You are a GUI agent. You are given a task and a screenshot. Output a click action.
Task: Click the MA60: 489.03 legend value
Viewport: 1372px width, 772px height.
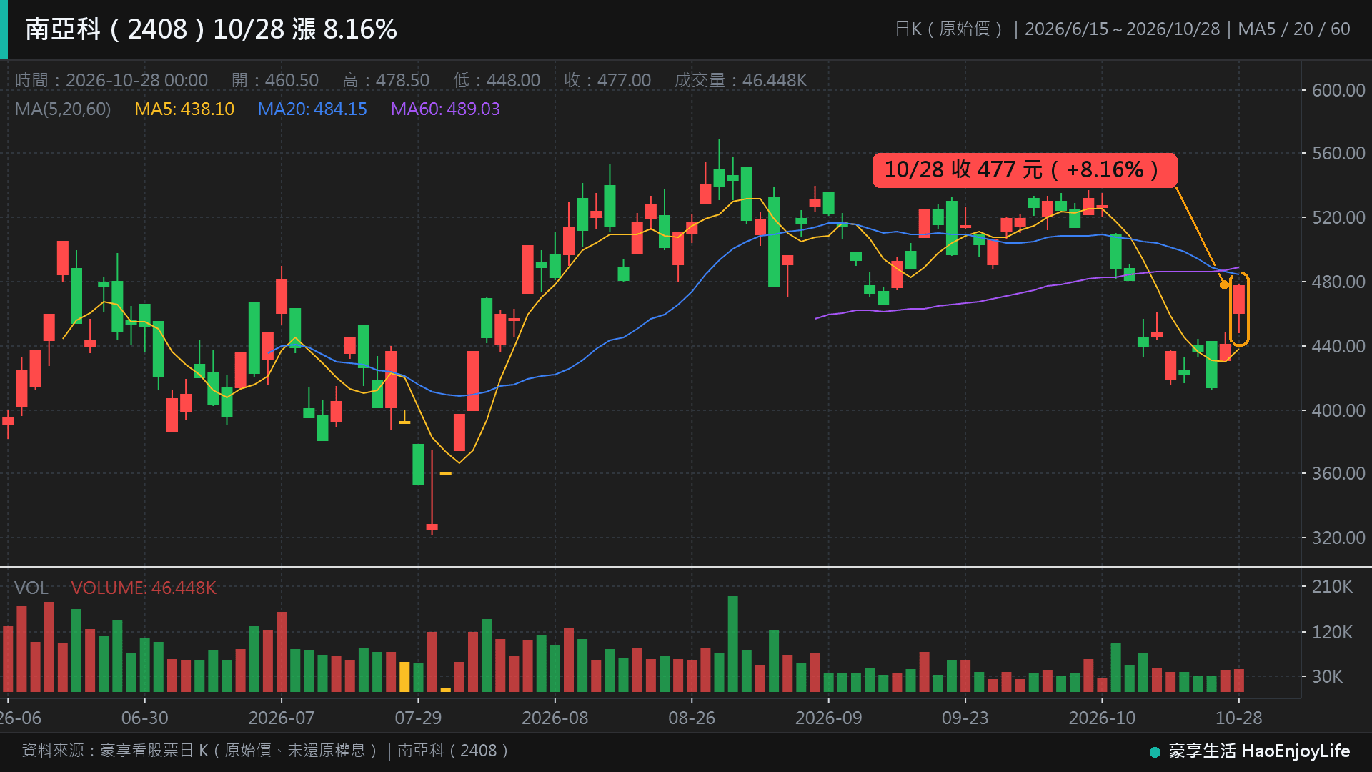[445, 109]
